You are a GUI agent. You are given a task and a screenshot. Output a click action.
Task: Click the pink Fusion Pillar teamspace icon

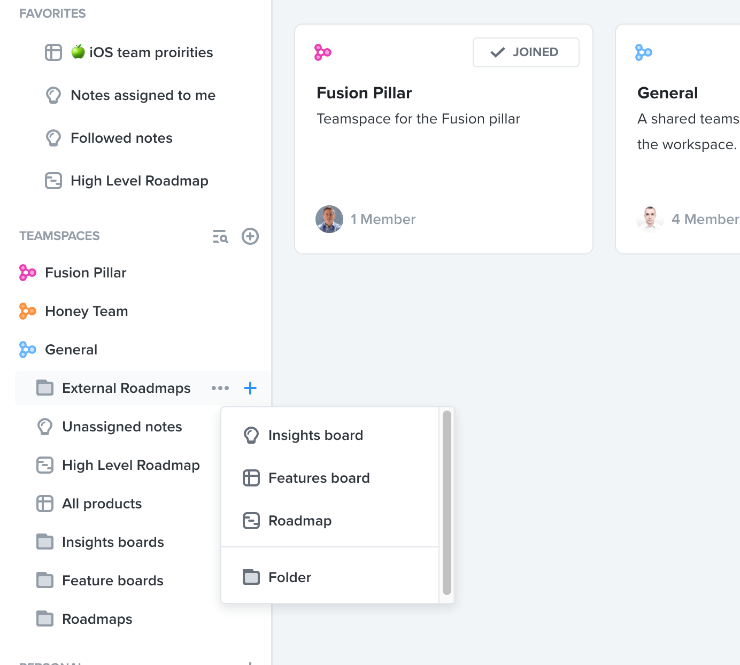coord(26,273)
